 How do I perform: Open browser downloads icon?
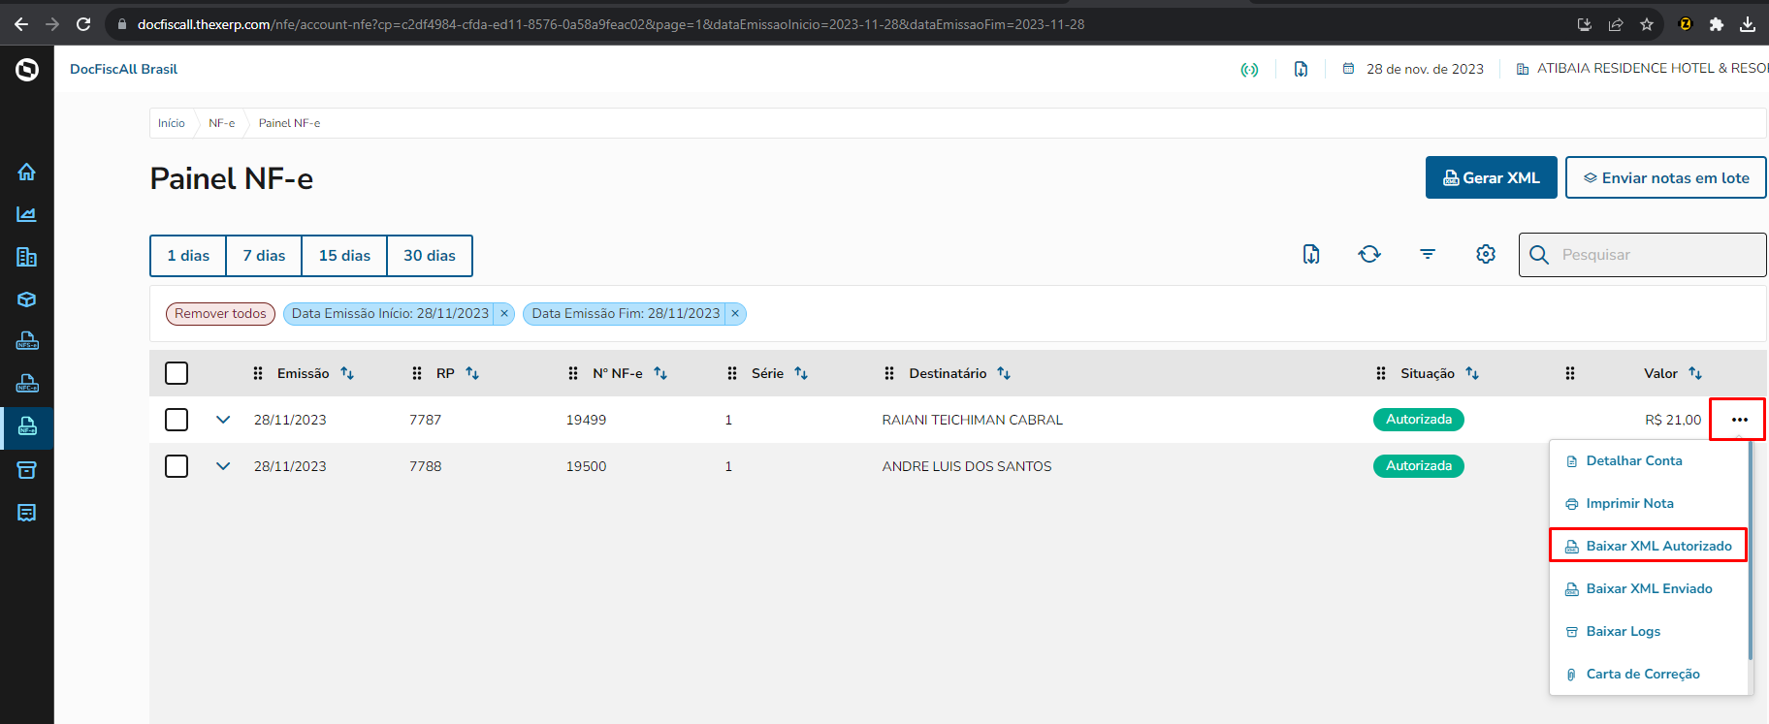pos(1748,24)
